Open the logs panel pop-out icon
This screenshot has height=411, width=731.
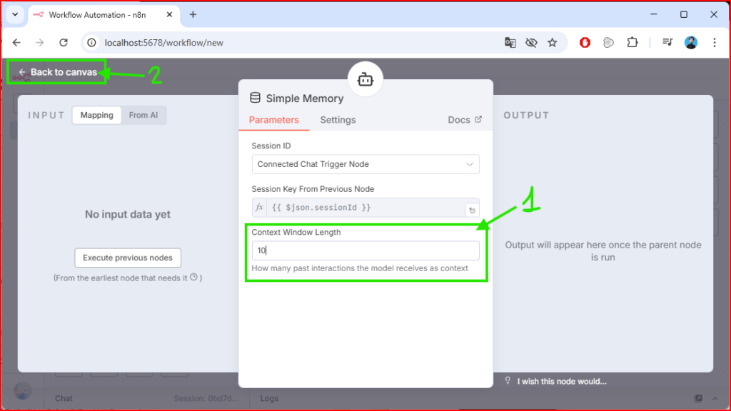[x=698, y=398]
